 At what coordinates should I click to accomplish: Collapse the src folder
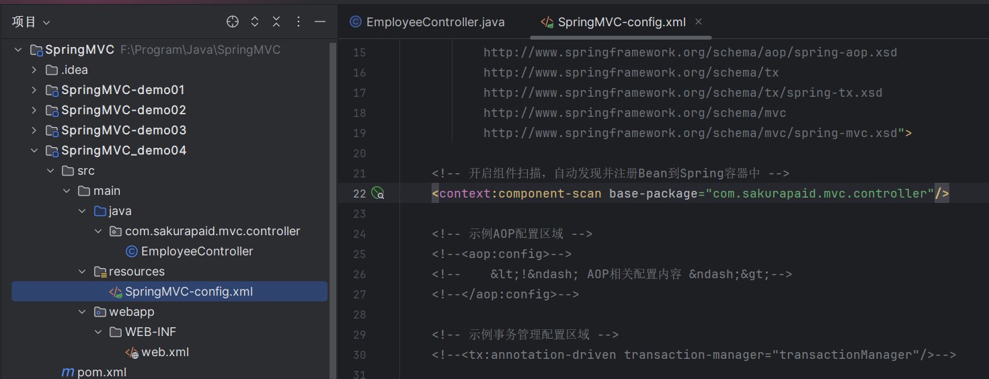coord(50,171)
